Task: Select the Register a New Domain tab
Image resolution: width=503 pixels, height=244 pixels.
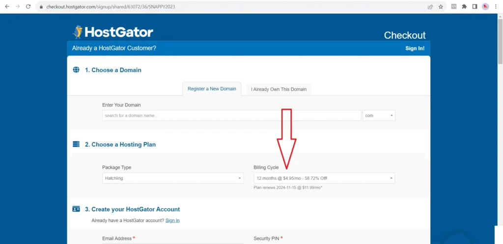Action: click(x=212, y=89)
